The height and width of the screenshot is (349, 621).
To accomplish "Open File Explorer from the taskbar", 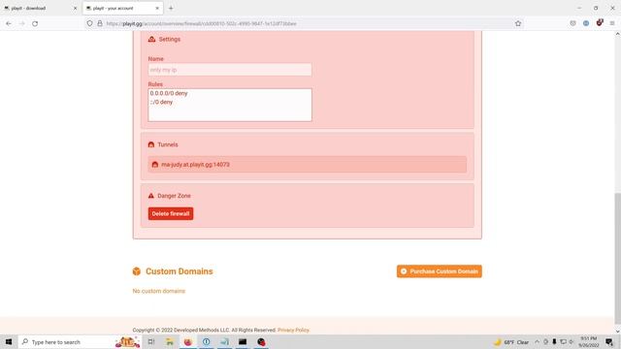I will tap(170, 342).
